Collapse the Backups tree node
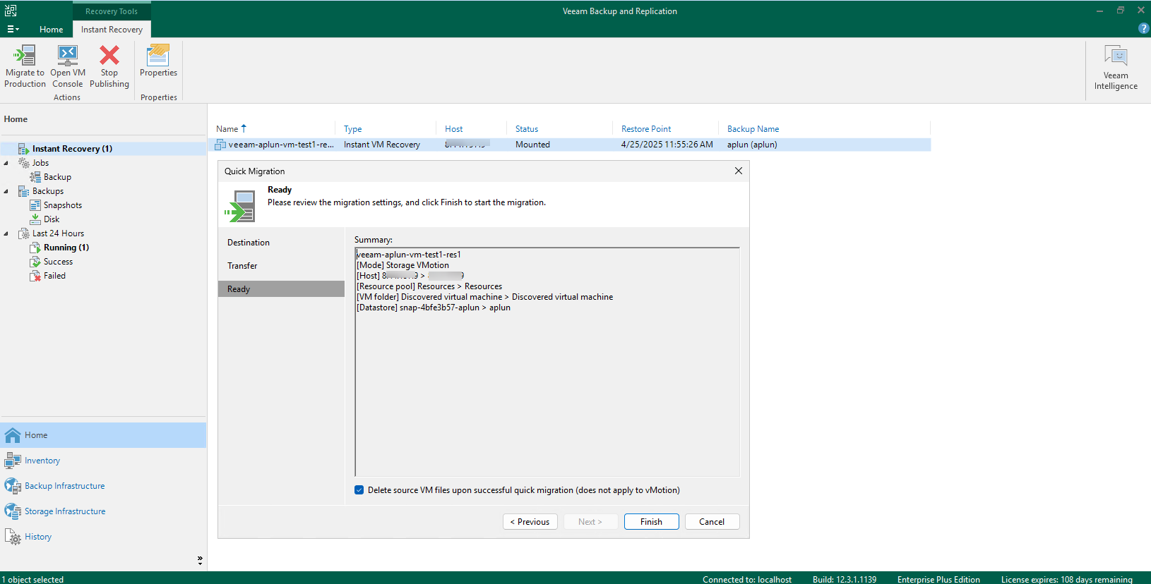The height and width of the screenshot is (584, 1151). [6, 191]
